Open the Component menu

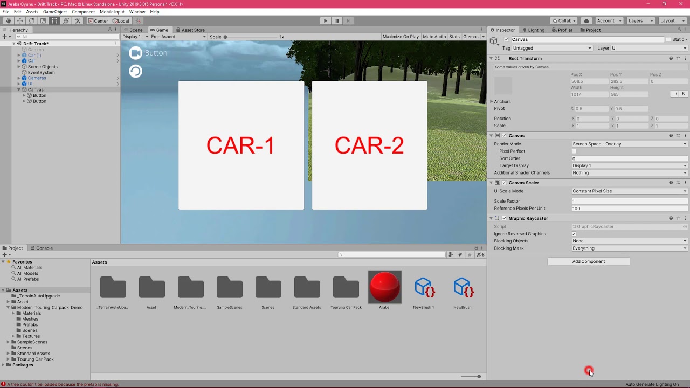tap(84, 12)
